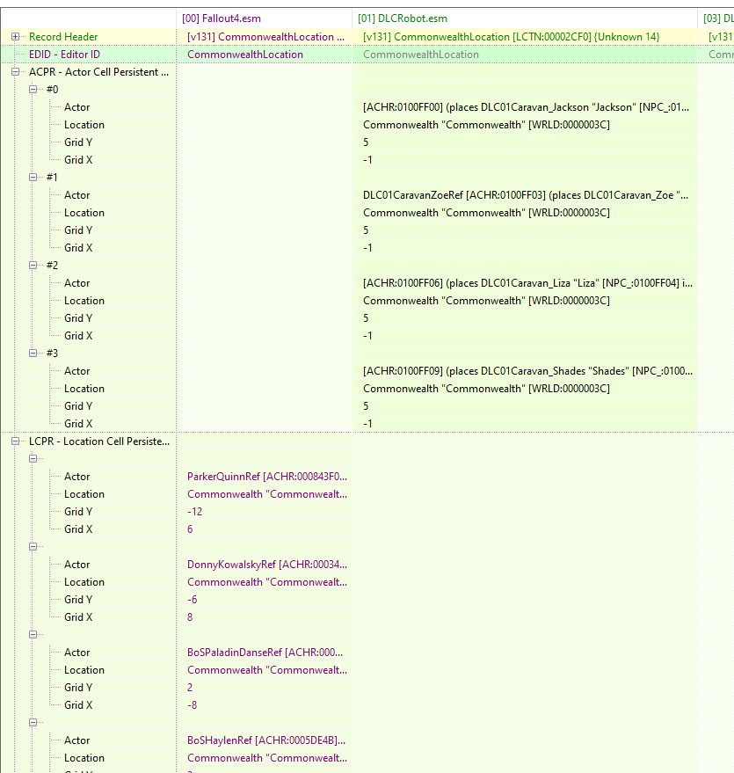Click Location value for DonnyKowalskyRef entry

tap(267, 582)
